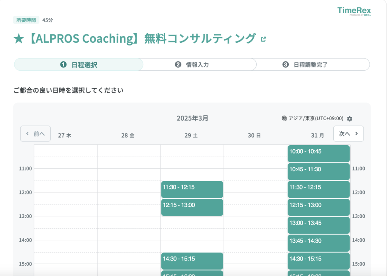
Task: Go to previous dates with 前へ
Action: pyautogui.click(x=36, y=134)
